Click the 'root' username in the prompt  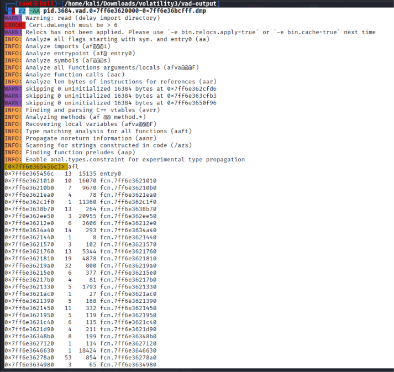pyautogui.click(x=26, y=3)
